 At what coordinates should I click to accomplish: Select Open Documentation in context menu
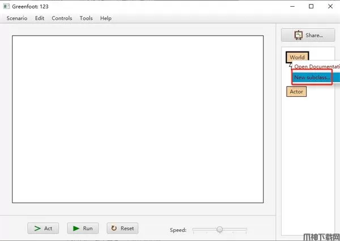pyautogui.click(x=316, y=67)
